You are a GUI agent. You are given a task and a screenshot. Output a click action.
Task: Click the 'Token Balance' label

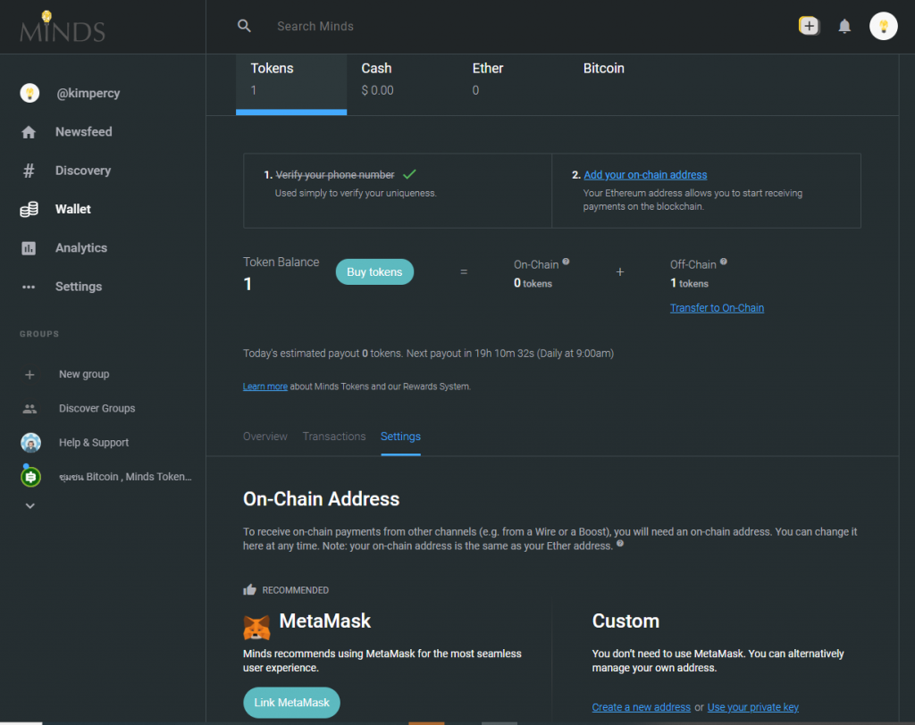(x=281, y=262)
